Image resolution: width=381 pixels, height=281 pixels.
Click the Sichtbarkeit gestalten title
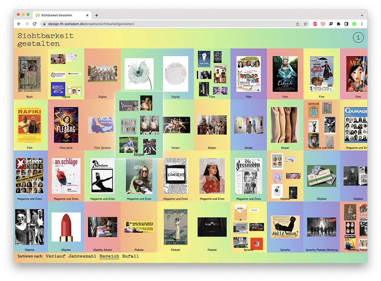point(45,40)
